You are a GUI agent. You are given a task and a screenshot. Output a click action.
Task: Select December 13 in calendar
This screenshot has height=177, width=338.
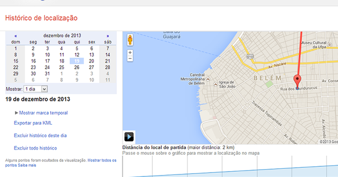click(91, 55)
